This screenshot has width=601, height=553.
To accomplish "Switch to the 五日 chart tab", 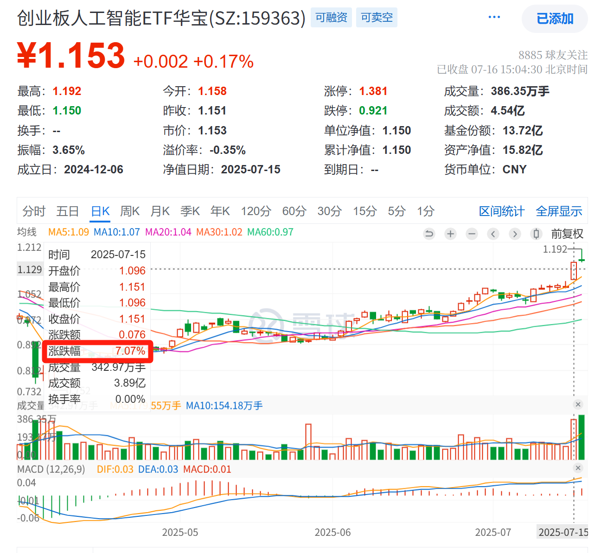I will pyautogui.click(x=68, y=211).
